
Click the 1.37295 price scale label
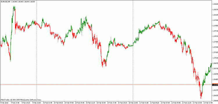coord(215,47)
